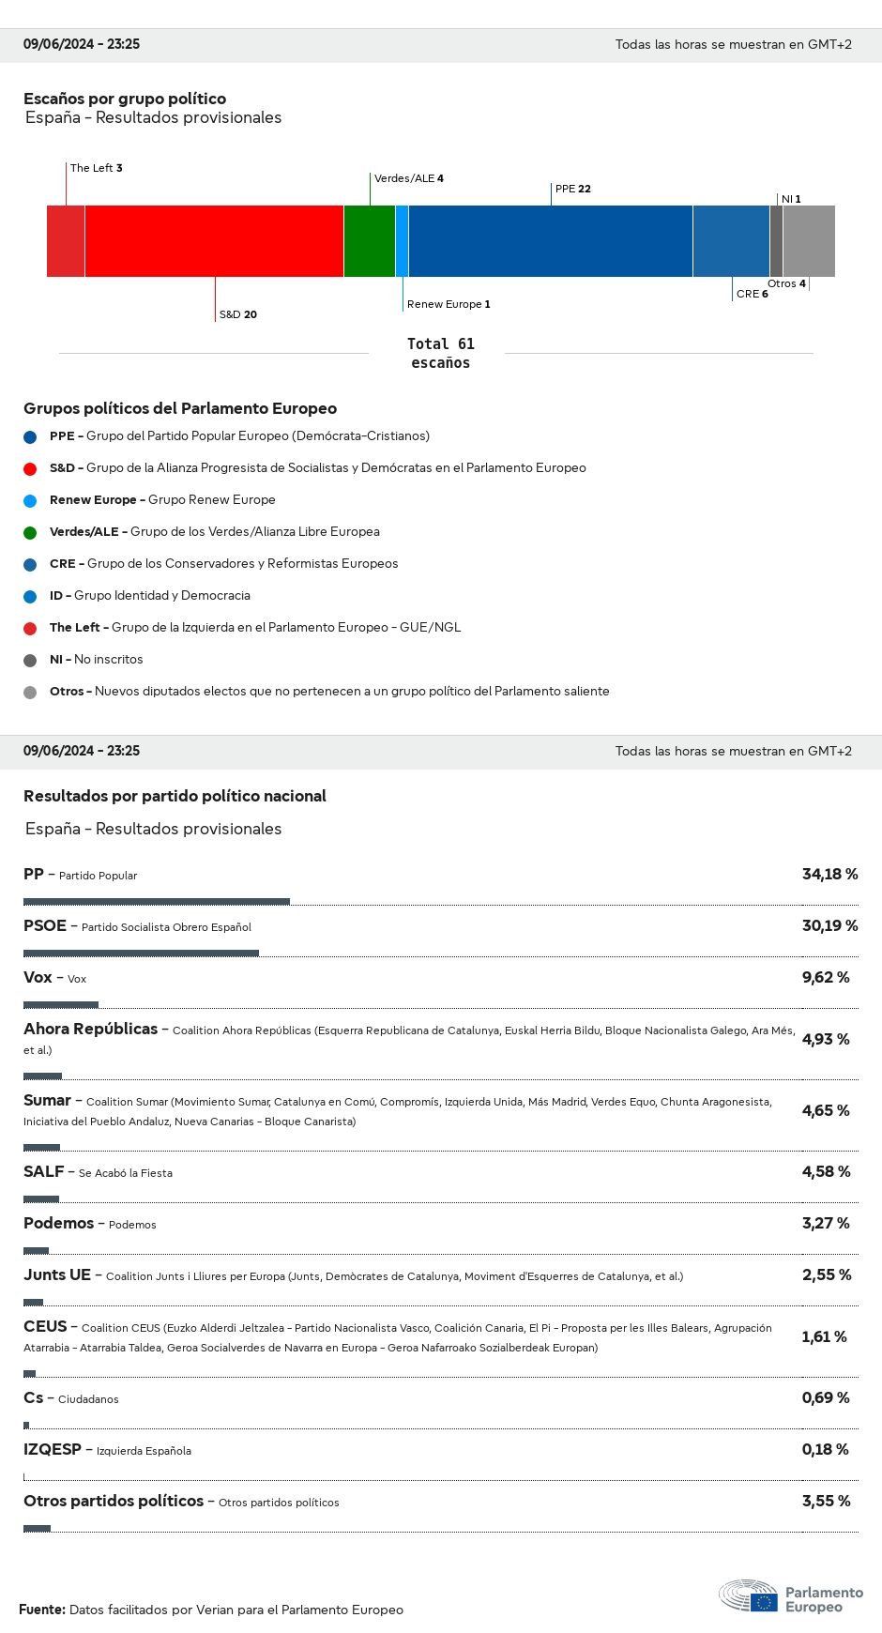This screenshot has width=882, height=1633.
Task: Click the Total 61 escaños label
Action: click(440, 353)
